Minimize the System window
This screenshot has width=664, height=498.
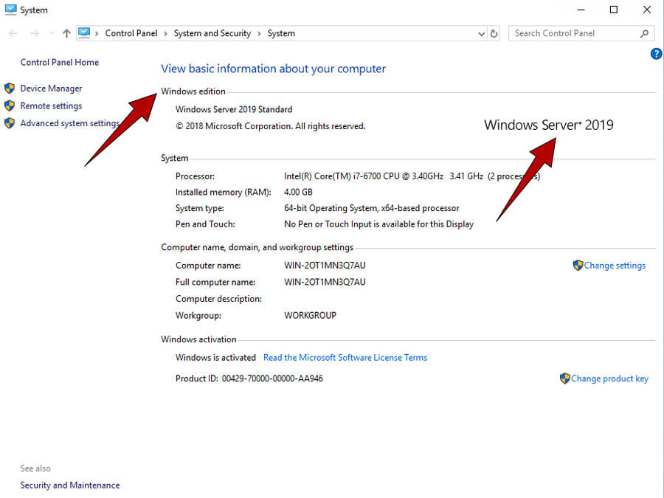pyautogui.click(x=581, y=10)
